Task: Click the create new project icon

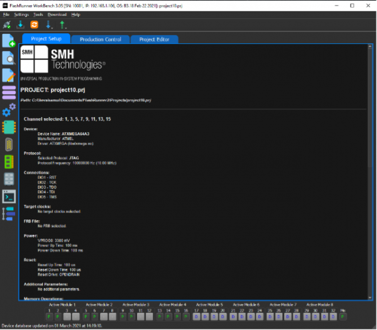Action: coord(9,42)
